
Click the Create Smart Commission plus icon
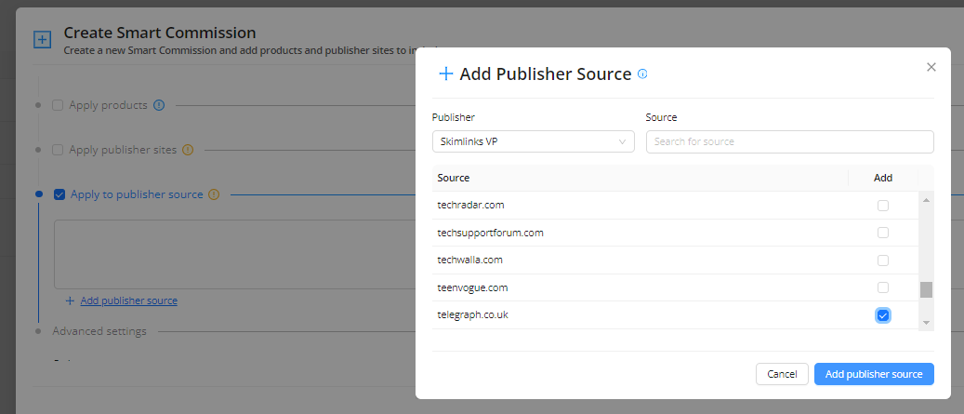coord(42,39)
